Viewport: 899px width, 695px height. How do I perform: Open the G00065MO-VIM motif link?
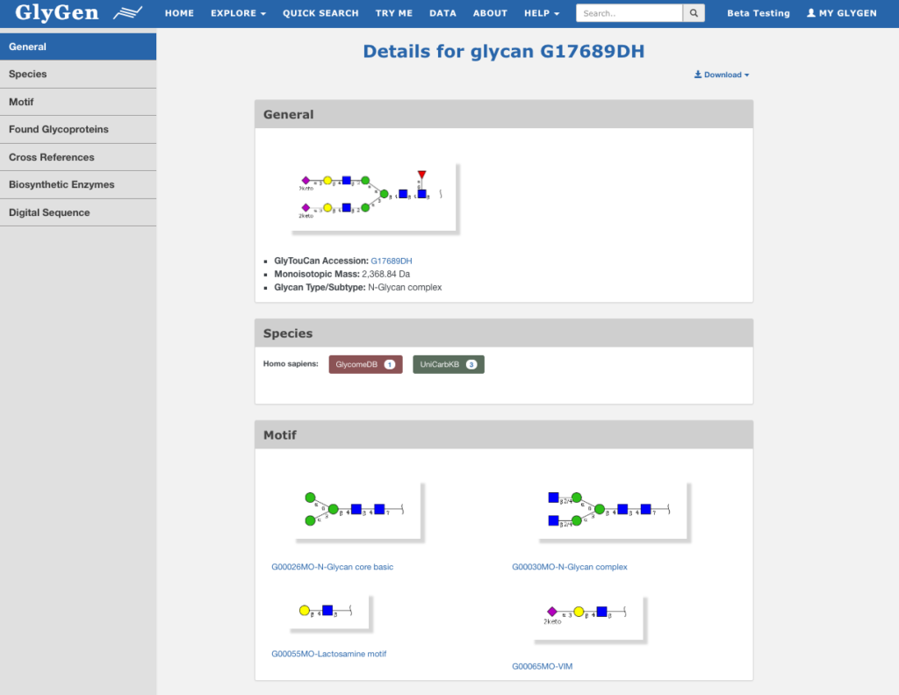[x=544, y=666]
